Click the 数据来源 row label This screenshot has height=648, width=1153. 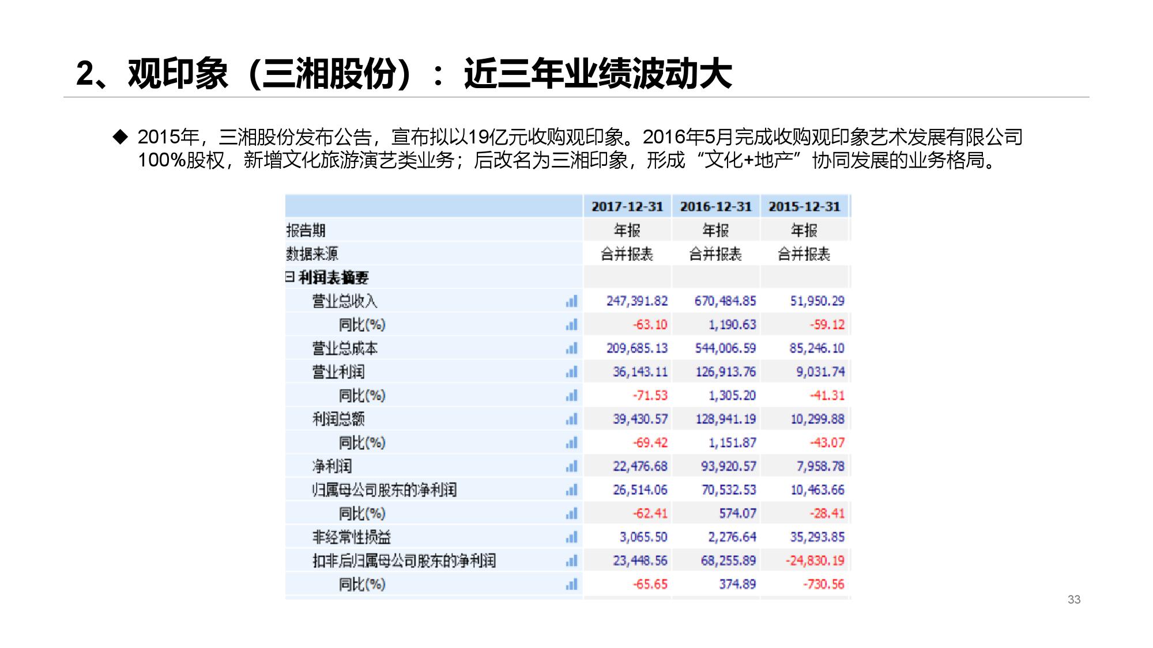[312, 254]
